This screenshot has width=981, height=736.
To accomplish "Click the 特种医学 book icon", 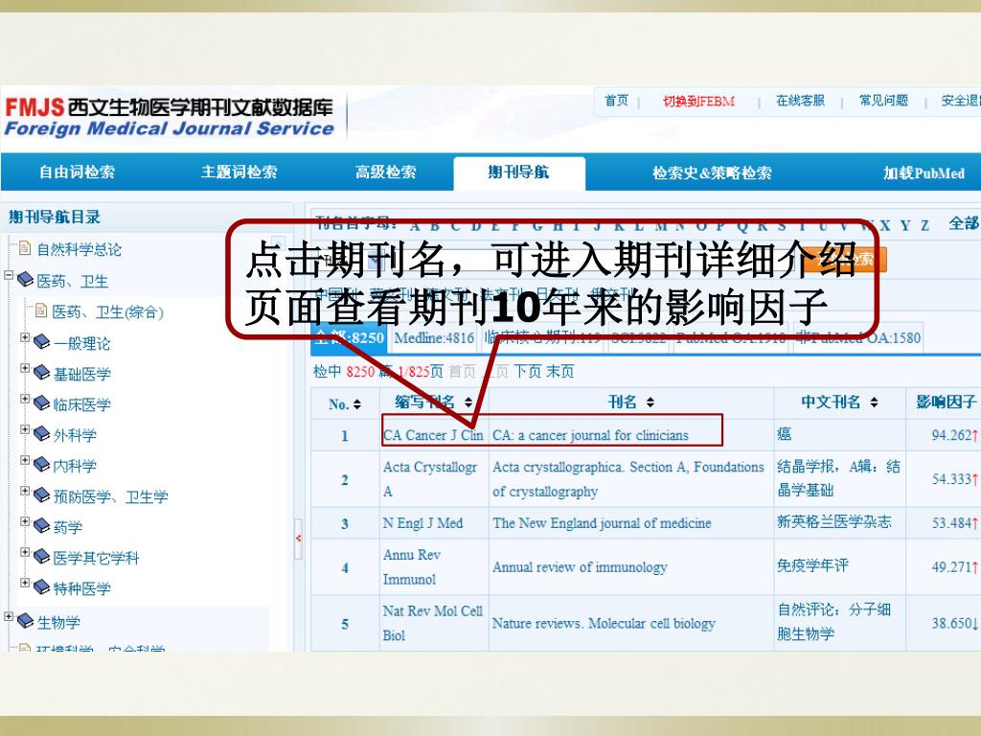I will point(41,587).
